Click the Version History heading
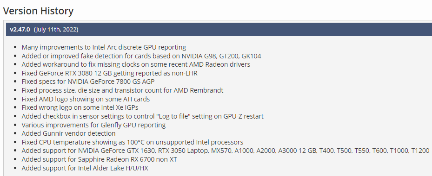The image size is (432, 176). pyautogui.click(x=38, y=11)
